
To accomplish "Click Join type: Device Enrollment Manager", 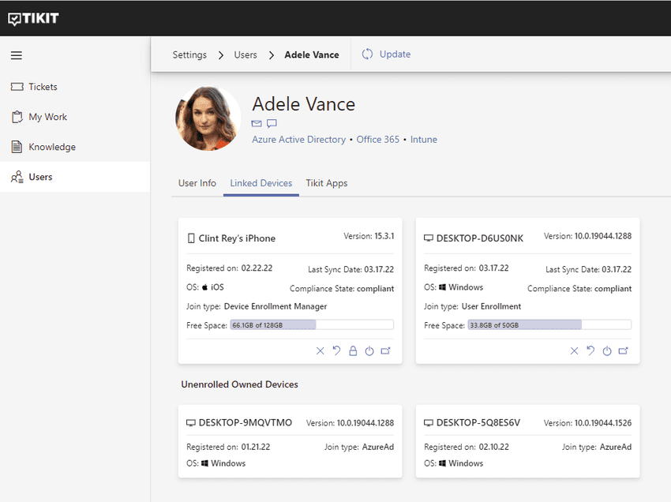I will tap(257, 306).
